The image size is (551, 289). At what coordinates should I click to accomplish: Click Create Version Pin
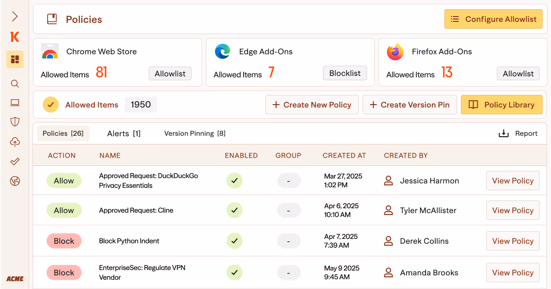pyautogui.click(x=410, y=105)
